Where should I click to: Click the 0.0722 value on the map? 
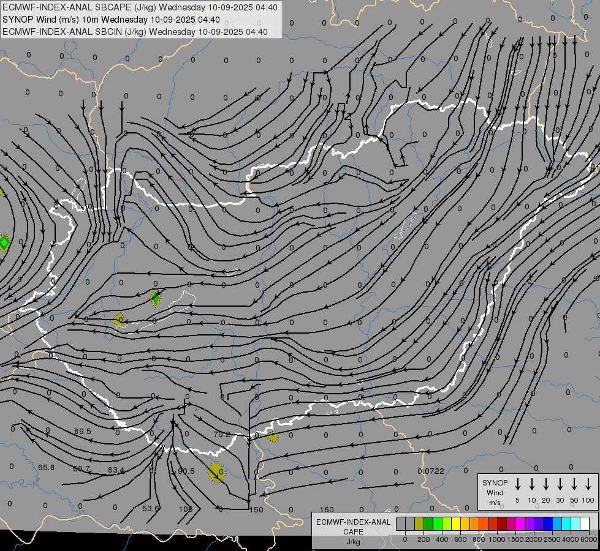(431, 471)
